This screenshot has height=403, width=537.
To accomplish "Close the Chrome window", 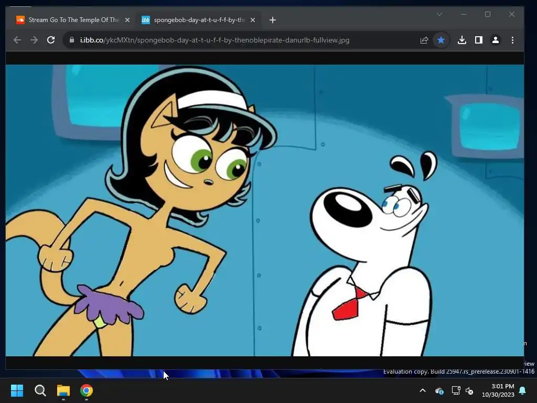I will pos(512,14).
